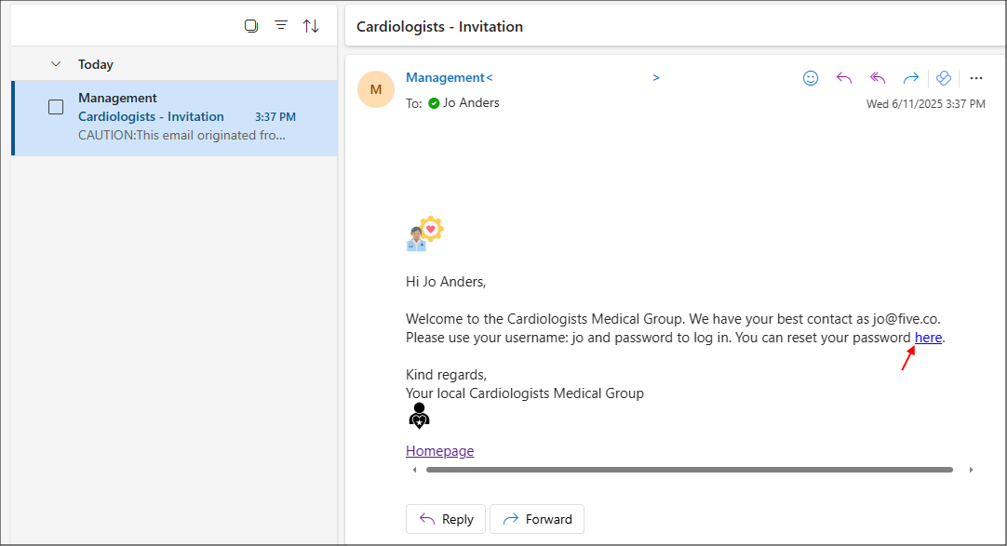Open the Copilot/apps icon in message header
This screenshot has height=546, width=1007.
point(944,78)
